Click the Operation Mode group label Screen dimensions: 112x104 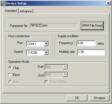point(19,62)
